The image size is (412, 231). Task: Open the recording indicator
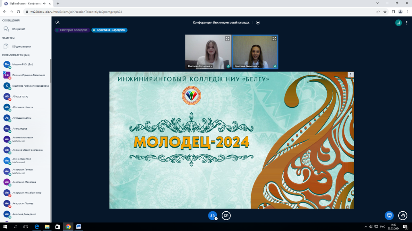(258, 22)
